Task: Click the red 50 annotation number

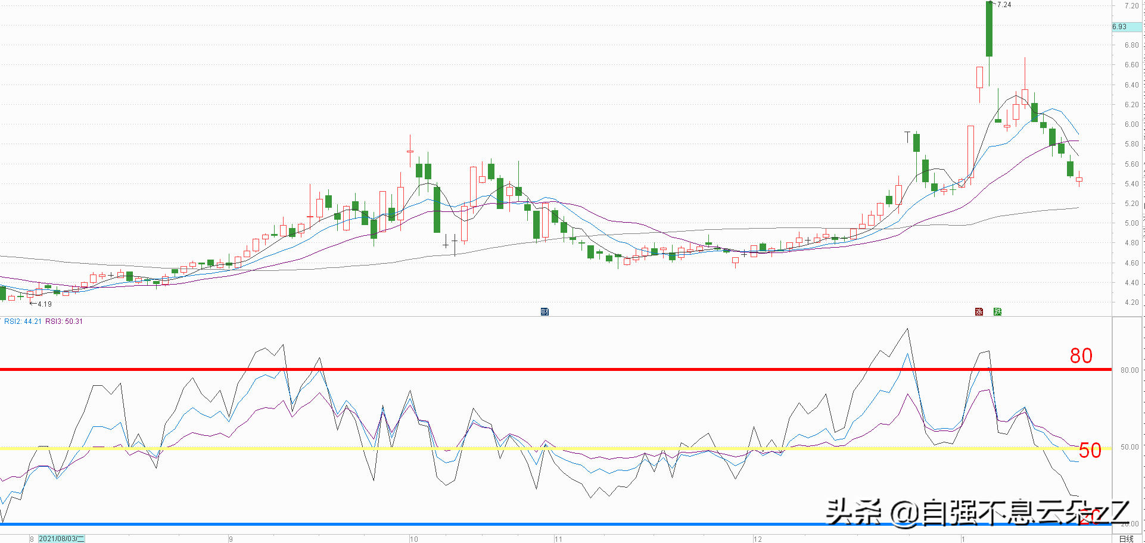Action: (x=1090, y=451)
